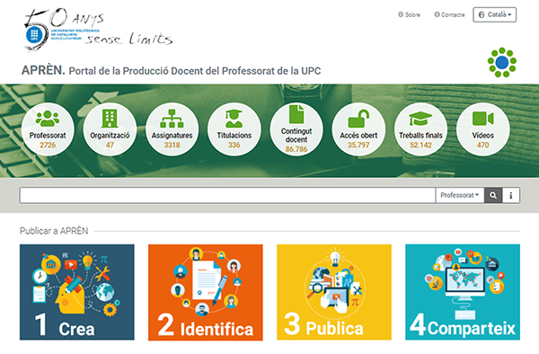
Task: Click the green dotted circle logo
Action: click(502, 62)
